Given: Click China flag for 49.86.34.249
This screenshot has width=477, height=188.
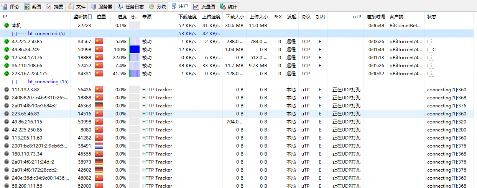Looking at the screenshot, I should click(x=99, y=49).
